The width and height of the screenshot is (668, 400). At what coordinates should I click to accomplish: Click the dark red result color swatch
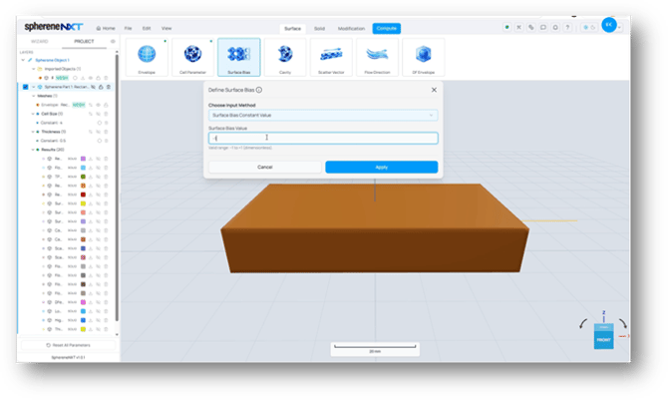(x=83, y=195)
